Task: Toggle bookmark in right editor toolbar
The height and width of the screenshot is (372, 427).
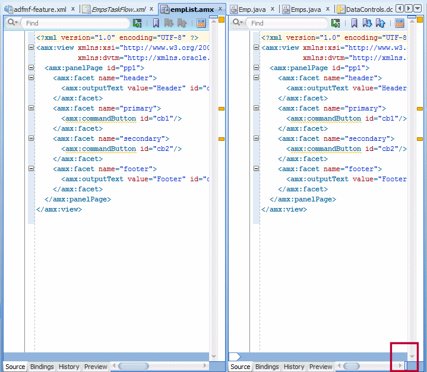Action: 354,23
